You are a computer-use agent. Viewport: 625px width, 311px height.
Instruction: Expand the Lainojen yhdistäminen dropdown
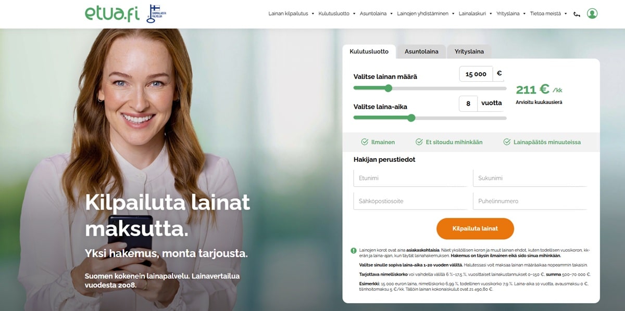(426, 14)
